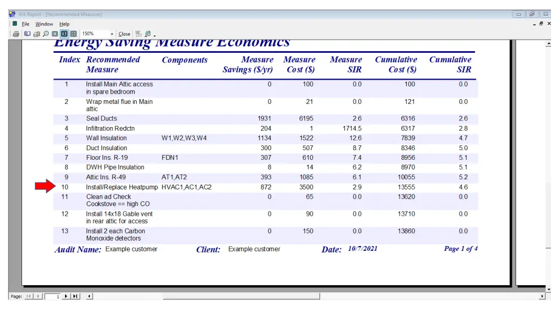Switch to Two Pages preview

tap(64, 34)
